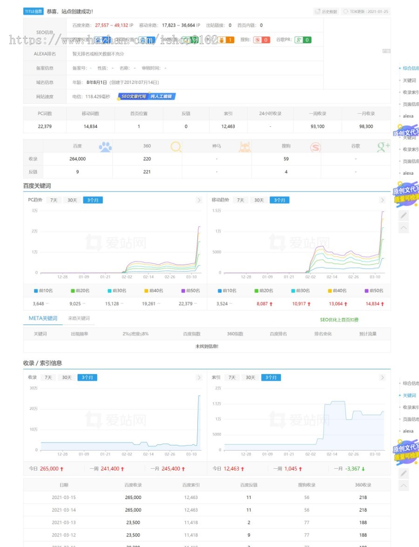Click lower scroll-to-top arrow icon at right

(x=404, y=485)
